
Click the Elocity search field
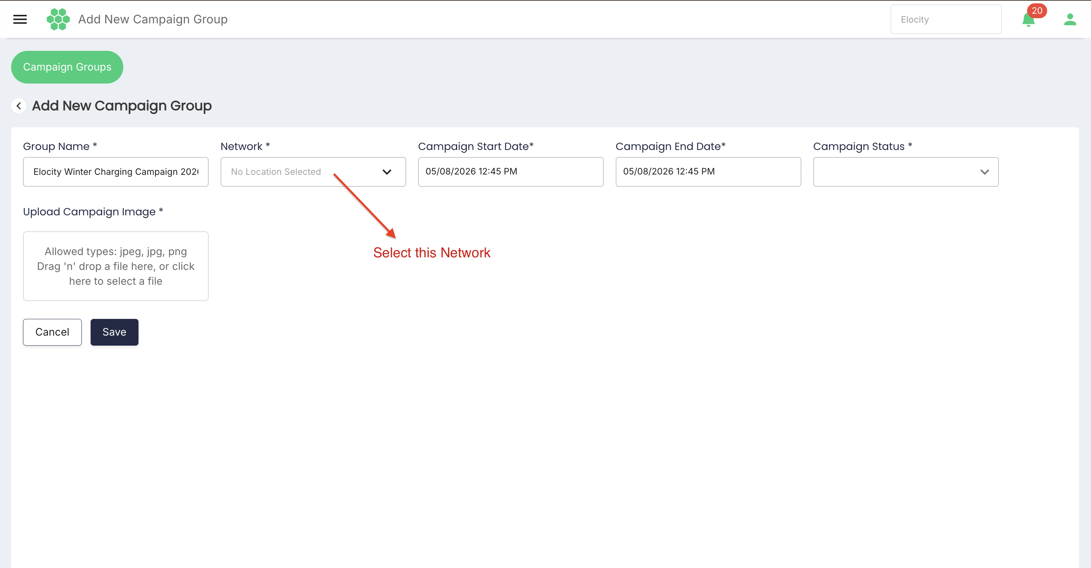pos(946,19)
